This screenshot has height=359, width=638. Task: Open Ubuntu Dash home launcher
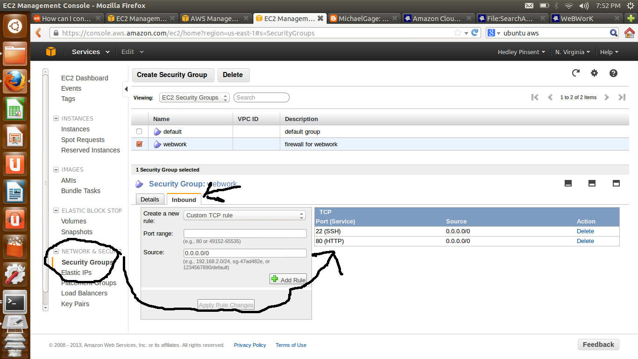tap(15, 26)
